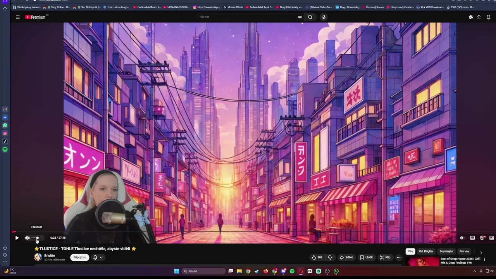496x279 pixels.
Task: Open the Free custom bingo... bookmark
Action: (116, 7)
